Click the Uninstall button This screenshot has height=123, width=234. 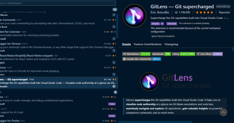(x=172, y=23)
